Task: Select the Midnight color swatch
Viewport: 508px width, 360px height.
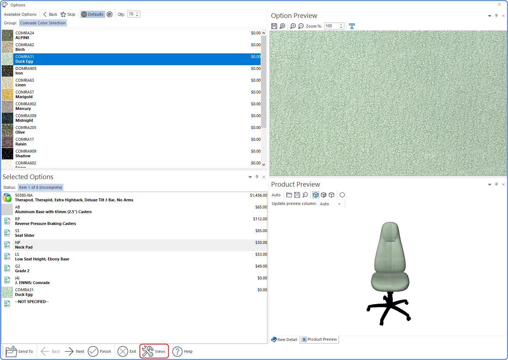Action: click(x=8, y=118)
